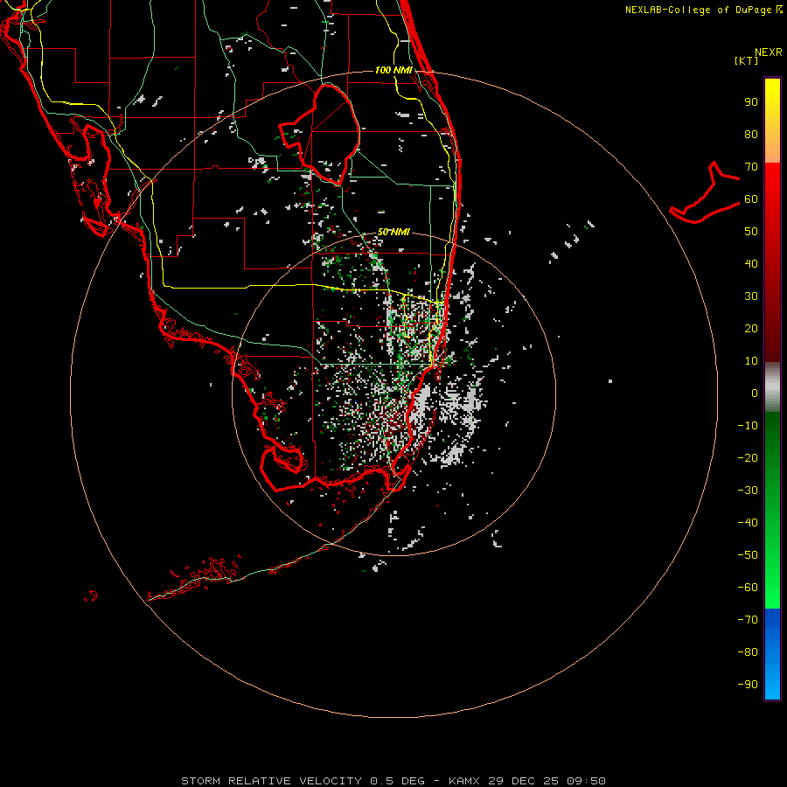Click the 100 NMI range ring label
The width and height of the screenshot is (787, 787).
[393, 70]
